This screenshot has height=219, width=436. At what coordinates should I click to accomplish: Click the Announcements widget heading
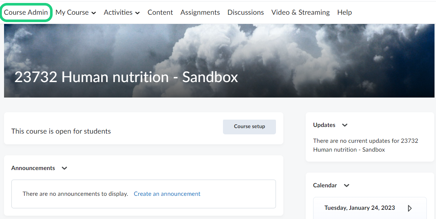[33, 168]
